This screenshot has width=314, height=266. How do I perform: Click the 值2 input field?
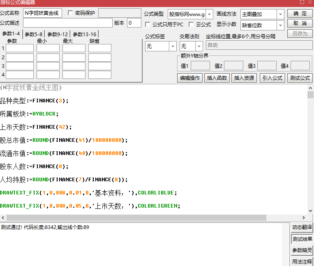coord(233,66)
